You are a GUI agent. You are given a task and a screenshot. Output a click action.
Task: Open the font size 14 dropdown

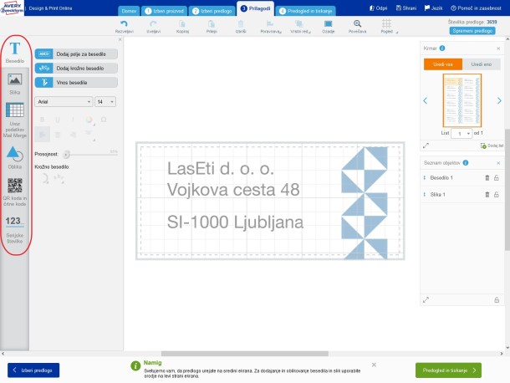(105, 102)
